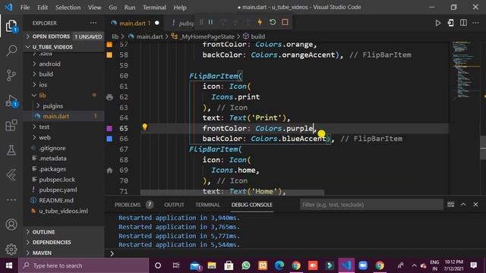Open README.md in the file tree
This screenshot has width=486, height=273.
(56, 200)
